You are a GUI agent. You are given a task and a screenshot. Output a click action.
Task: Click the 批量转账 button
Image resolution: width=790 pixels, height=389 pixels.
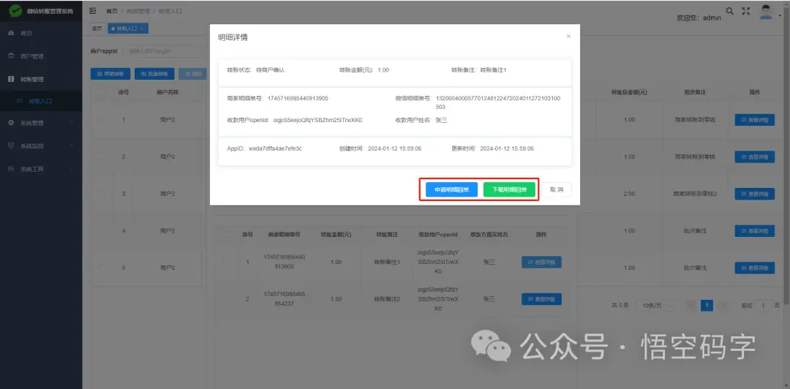coord(154,74)
